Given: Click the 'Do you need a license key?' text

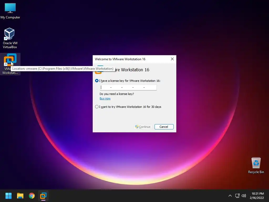Looking at the screenshot, I should click(x=117, y=94).
